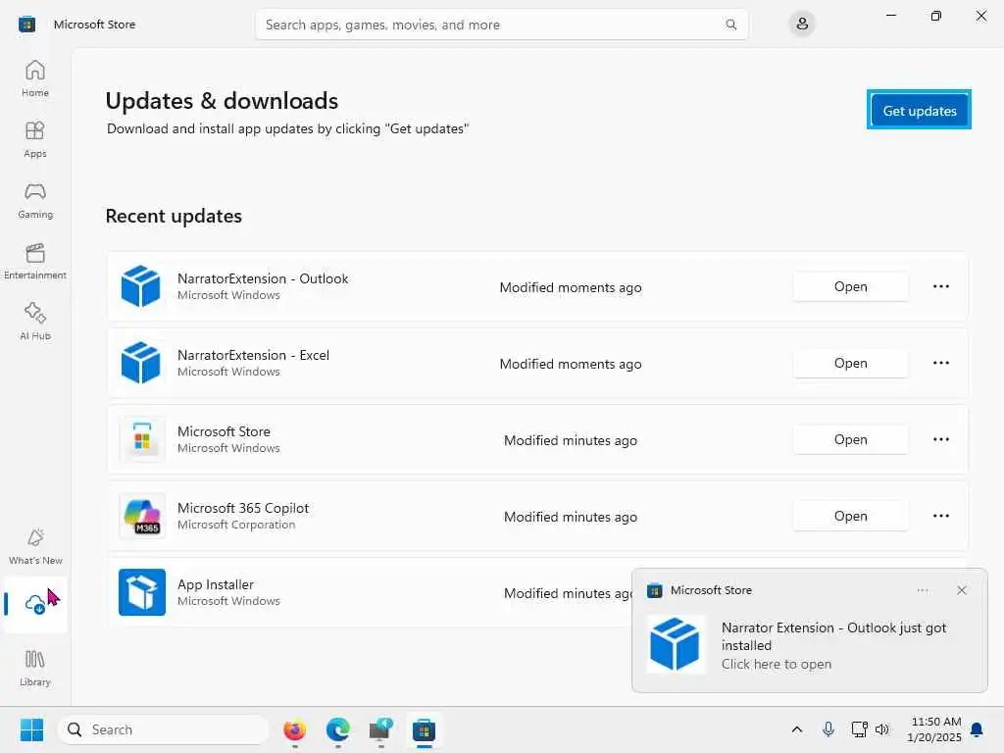Open more options for Microsoft 365 Copilot
The image size is (1004, 753).
[940, 516]
